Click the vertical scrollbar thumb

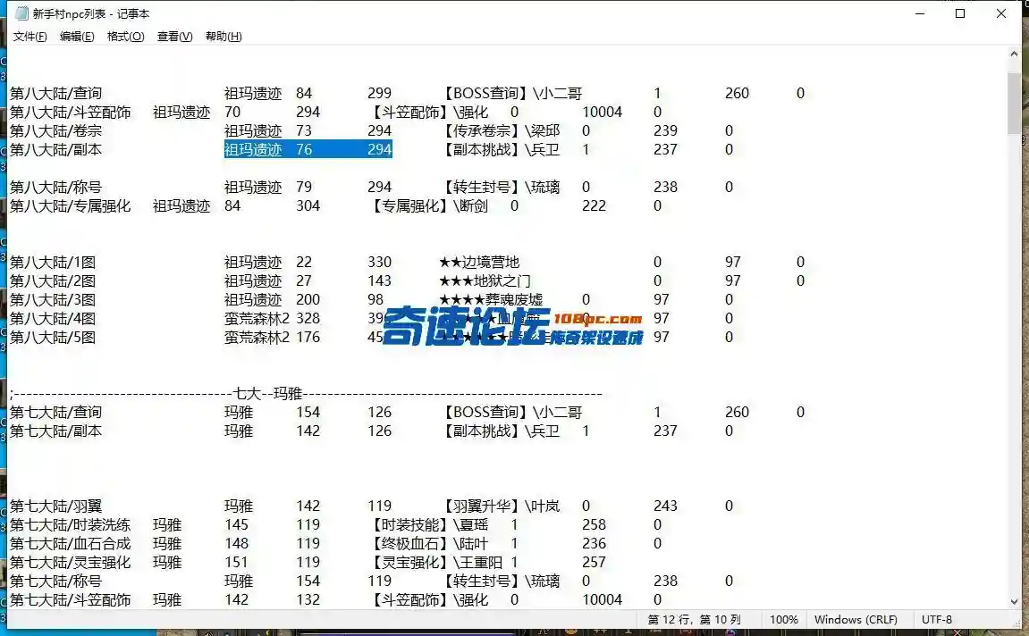[x=1014, y=103]
